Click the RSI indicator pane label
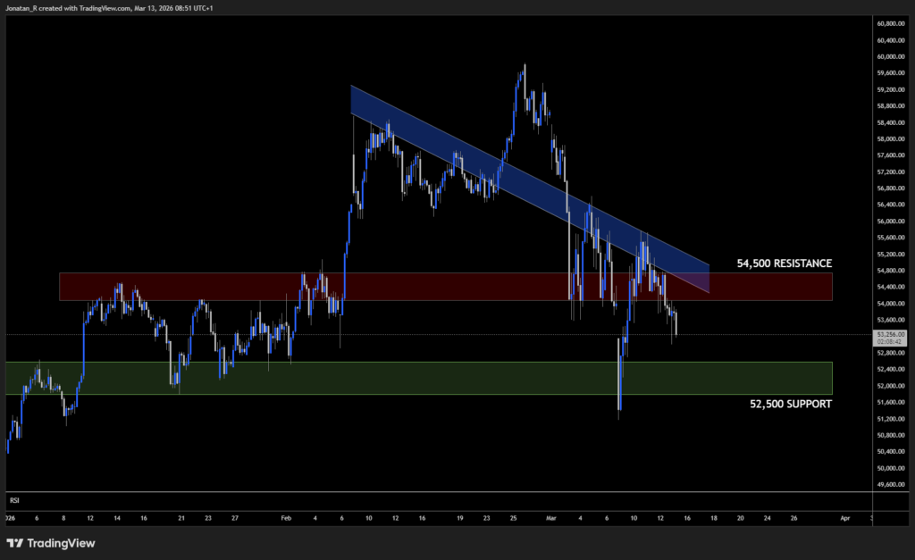The image size is (915, 560). tap(13, 500)
